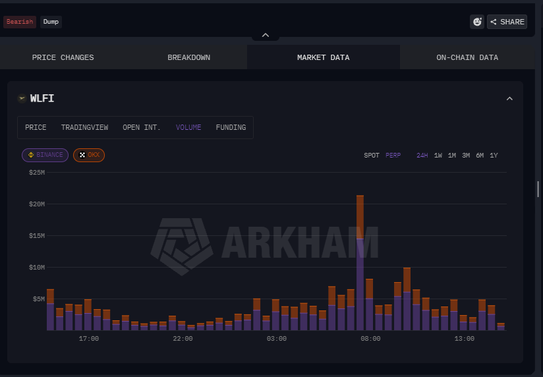
Task: Click the $25M y-axis label
Action: [37, 173]
